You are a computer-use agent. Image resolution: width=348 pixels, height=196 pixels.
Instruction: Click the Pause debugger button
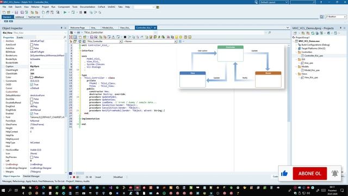[80, 13]
